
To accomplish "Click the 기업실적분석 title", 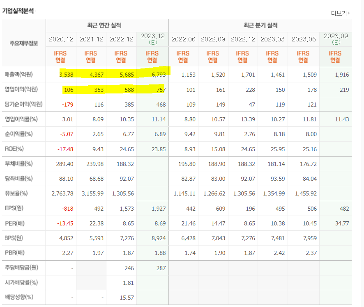I will click(x=18, y=11).
